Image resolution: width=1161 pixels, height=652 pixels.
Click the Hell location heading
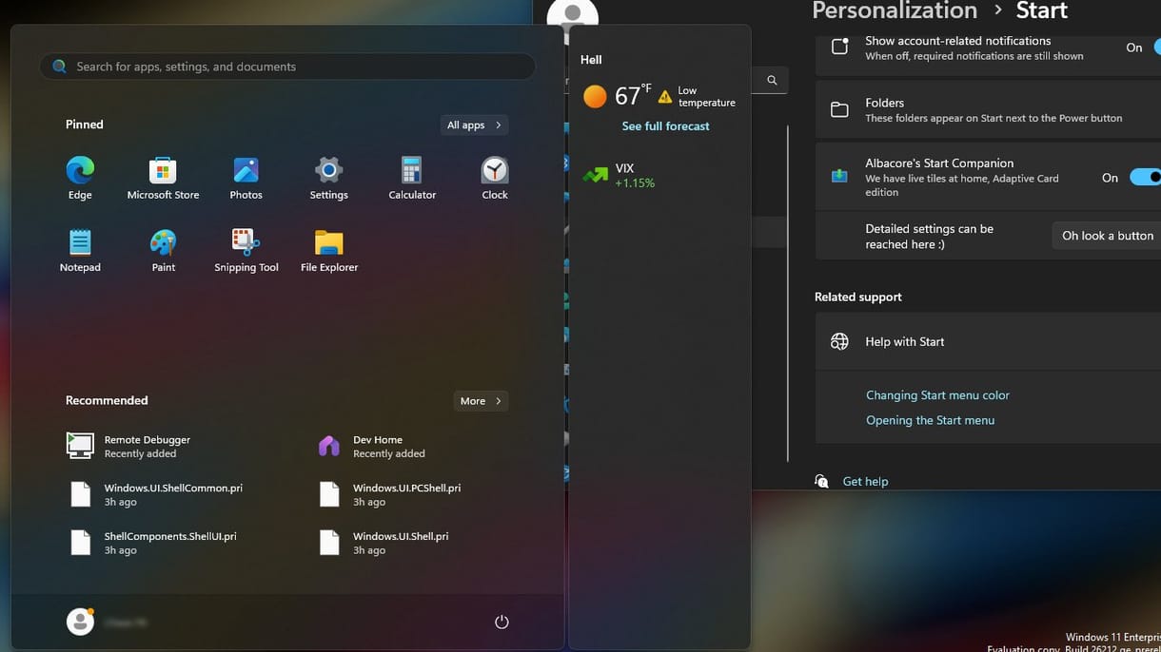pos(591,60)
